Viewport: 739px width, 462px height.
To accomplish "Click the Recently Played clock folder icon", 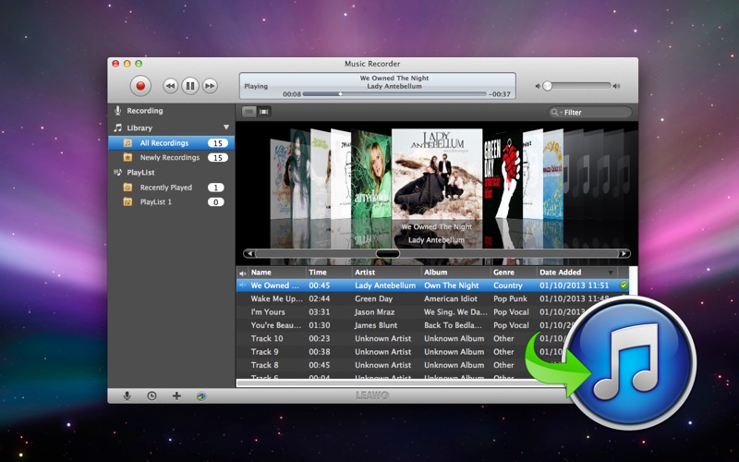I will point(127,188).
